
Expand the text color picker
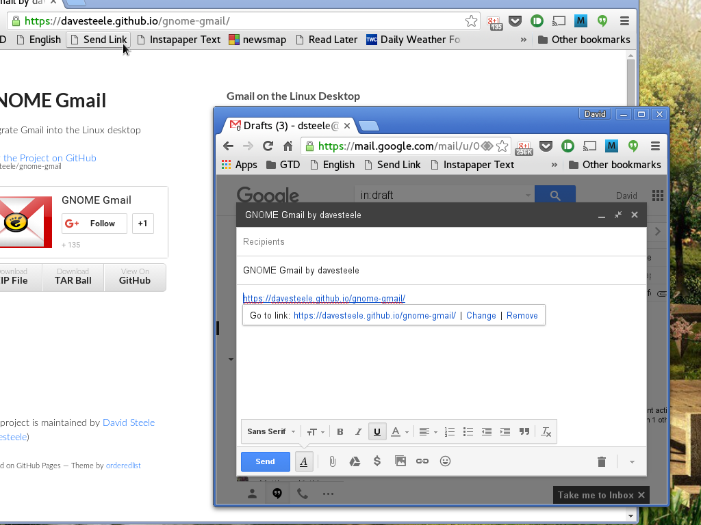click(399, 431)
